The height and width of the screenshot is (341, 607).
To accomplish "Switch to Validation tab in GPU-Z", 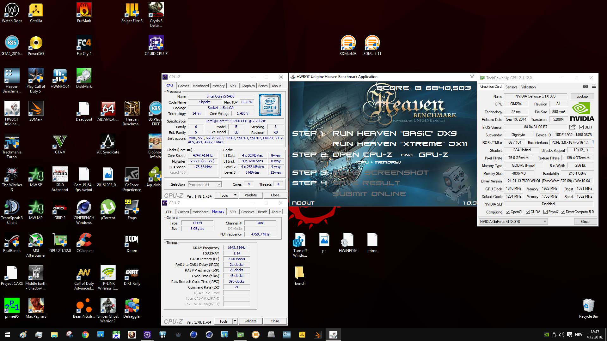I will point(528,87).
